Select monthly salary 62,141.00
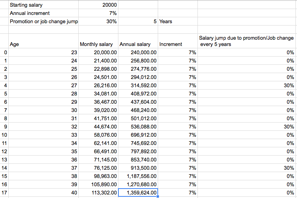Screen dimensions: 297x198 [x=98, y=143]
